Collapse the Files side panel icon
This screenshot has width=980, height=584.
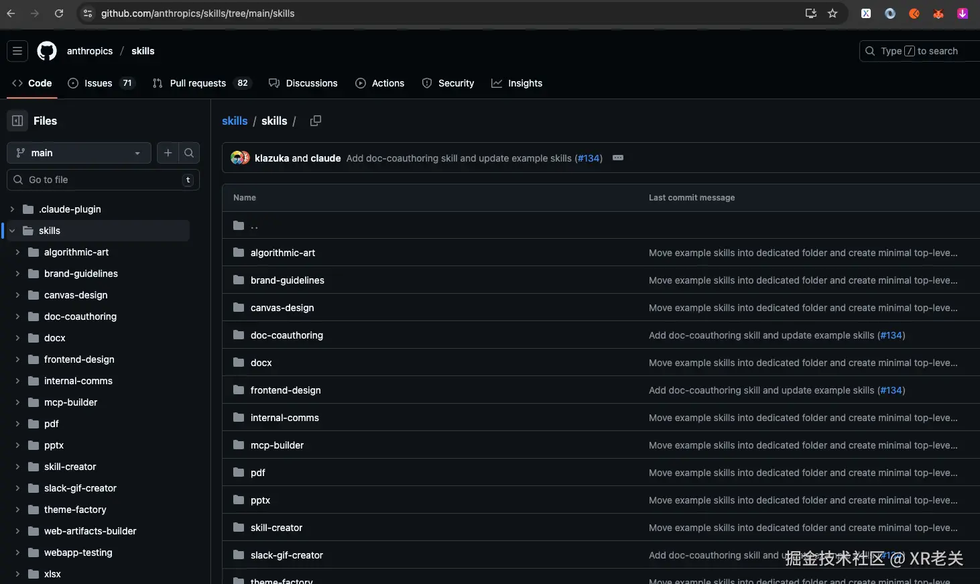point(17,121)
